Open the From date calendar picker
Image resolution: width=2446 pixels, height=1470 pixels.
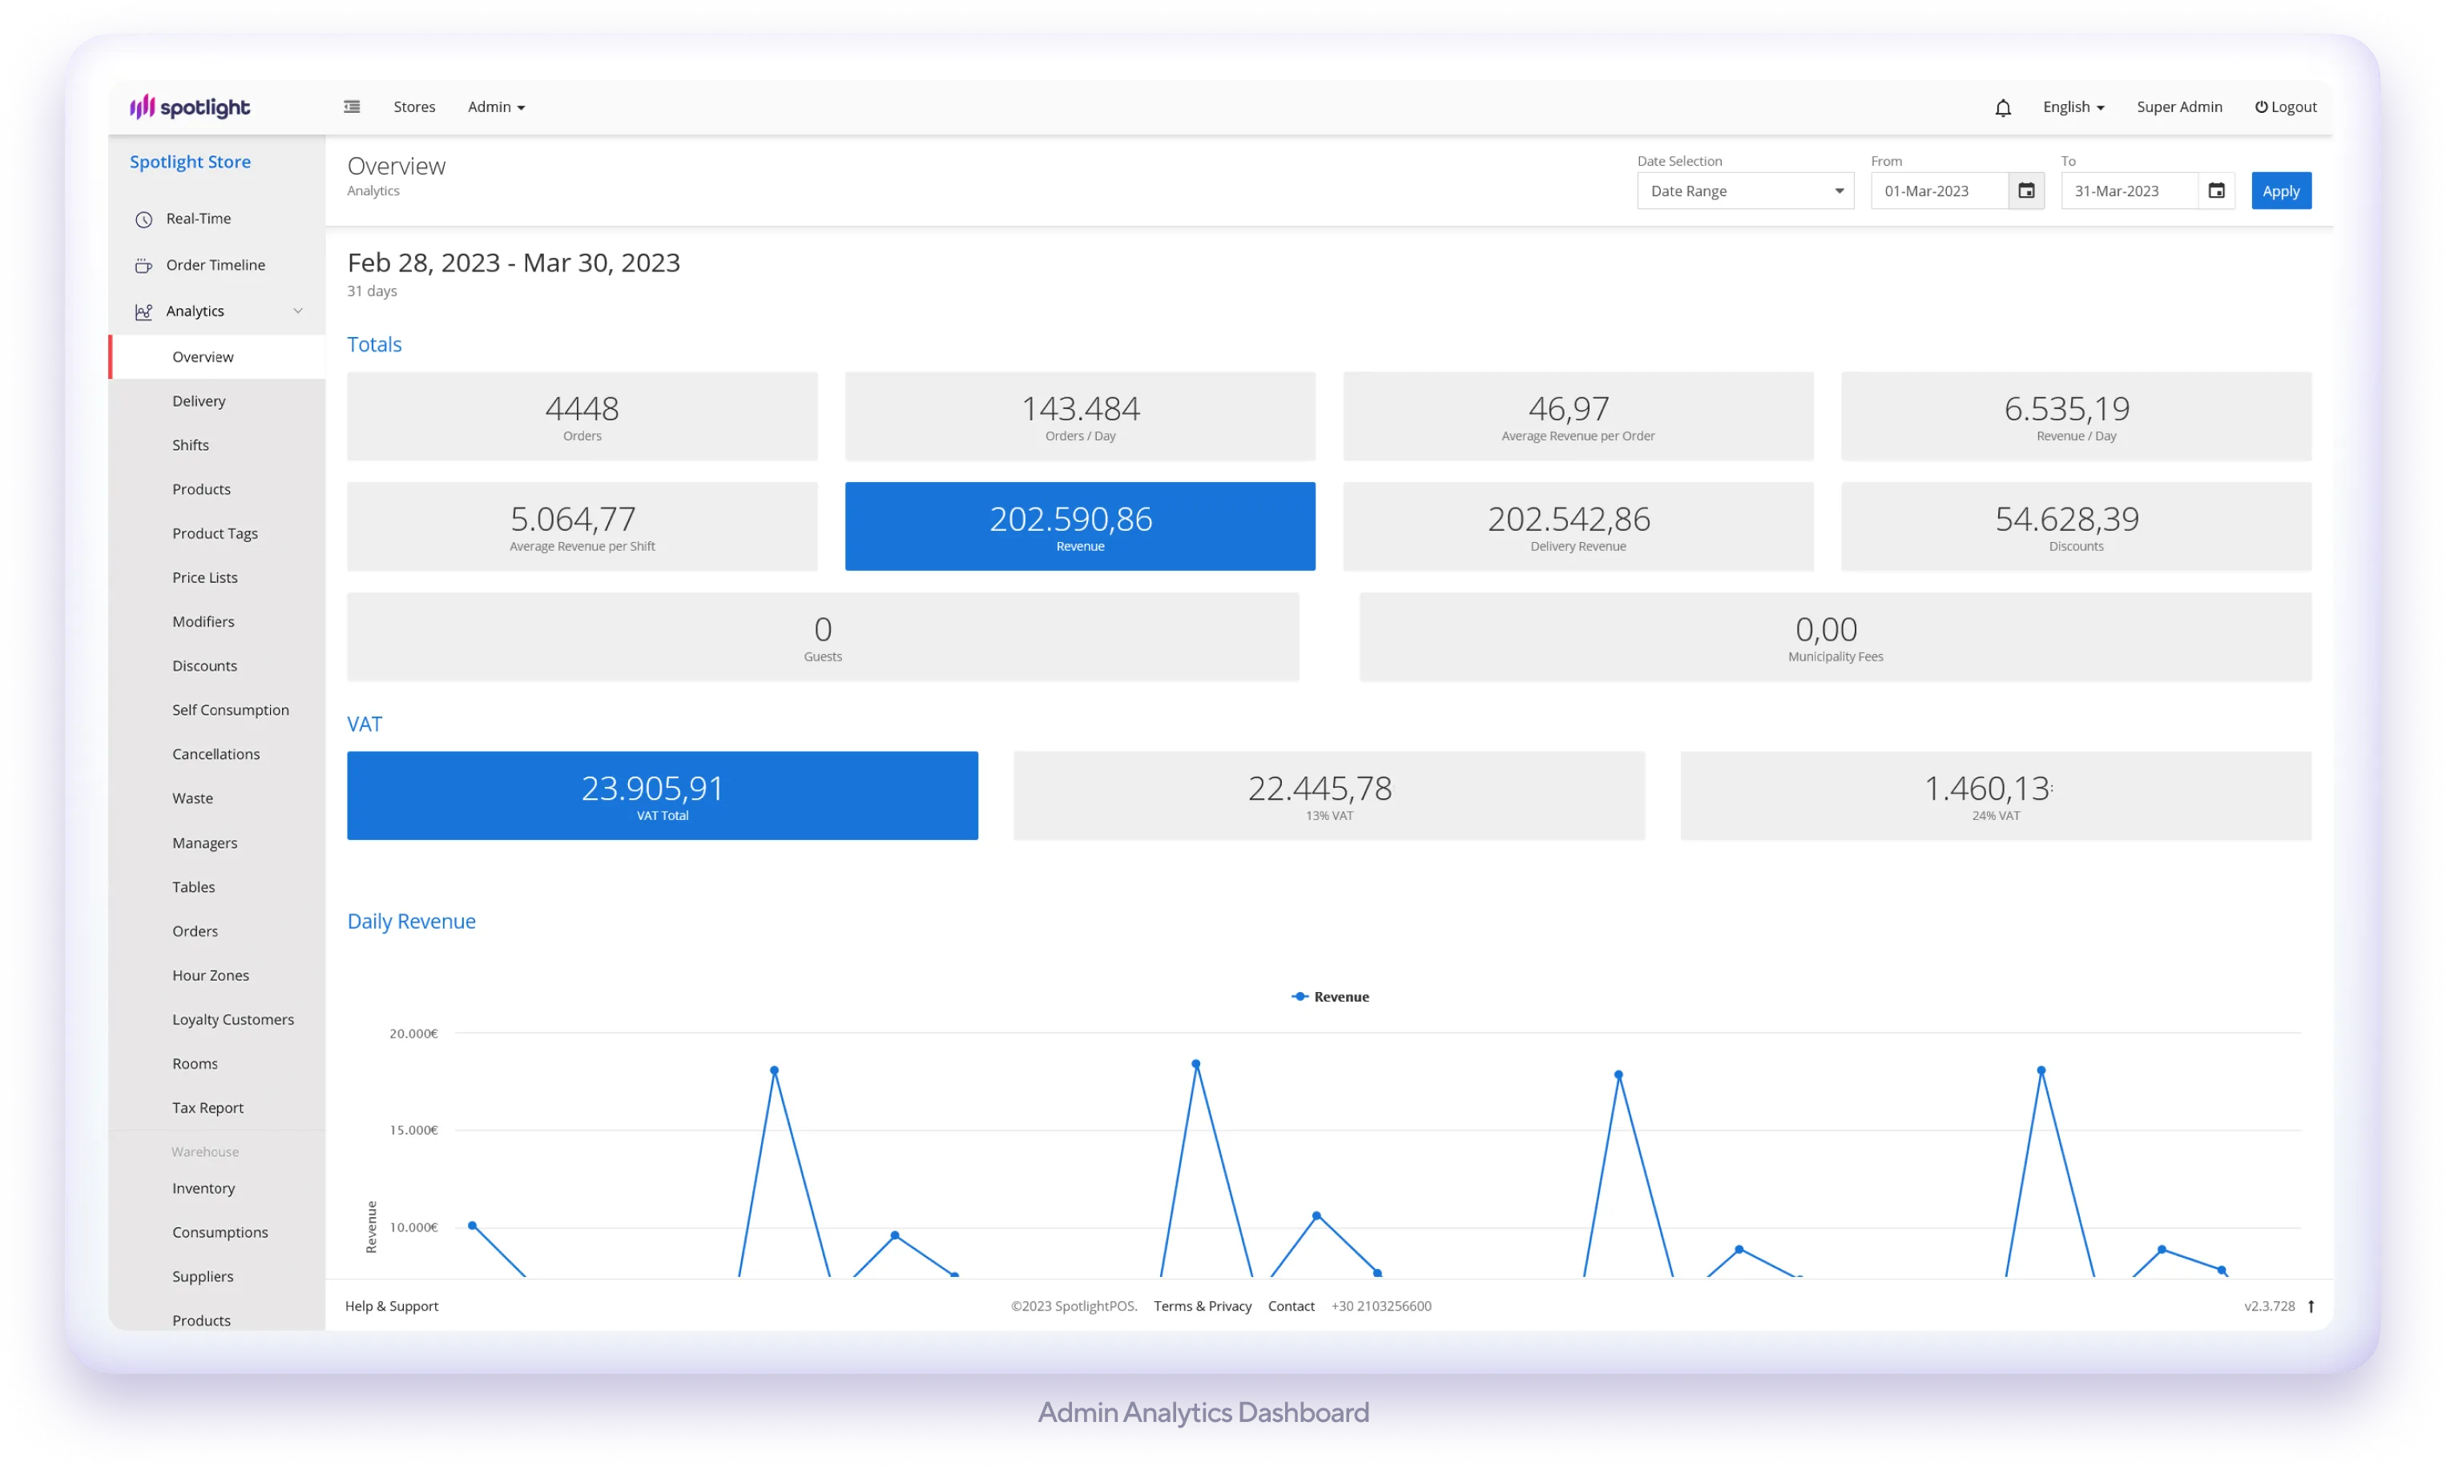(x=2025, y=191)
